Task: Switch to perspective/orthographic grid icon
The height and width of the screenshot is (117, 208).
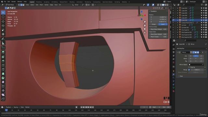Action: 145,32
